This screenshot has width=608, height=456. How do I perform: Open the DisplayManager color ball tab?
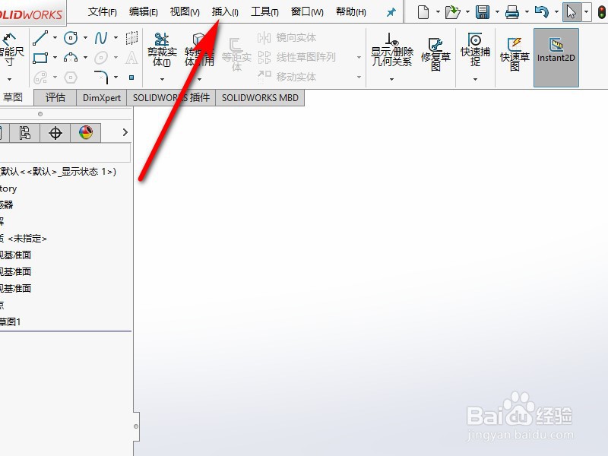tap(86, 132)
